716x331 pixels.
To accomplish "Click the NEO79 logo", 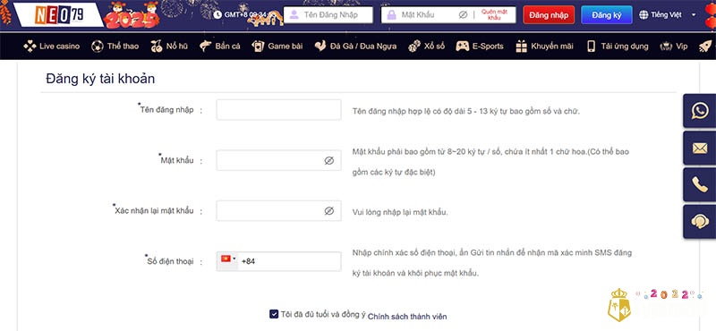I will pos(59,14).
